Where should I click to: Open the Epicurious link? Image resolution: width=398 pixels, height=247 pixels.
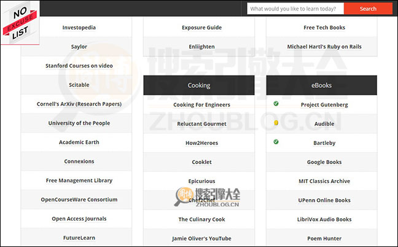tap(201, 181)
